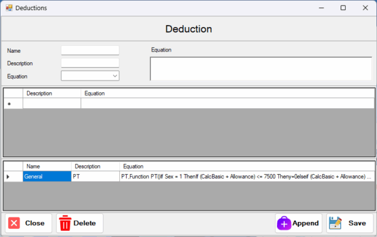This screenshot has width=377, height=237.
Task: Select the PT cell in Description column
Action: click(96, 177)
